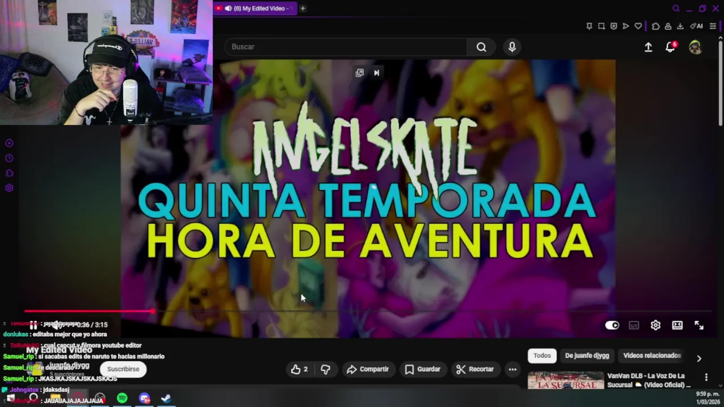This screenshot has height=407, width=724.
Task: Open the browser account profile icon
Action: [x=668, y=26]
